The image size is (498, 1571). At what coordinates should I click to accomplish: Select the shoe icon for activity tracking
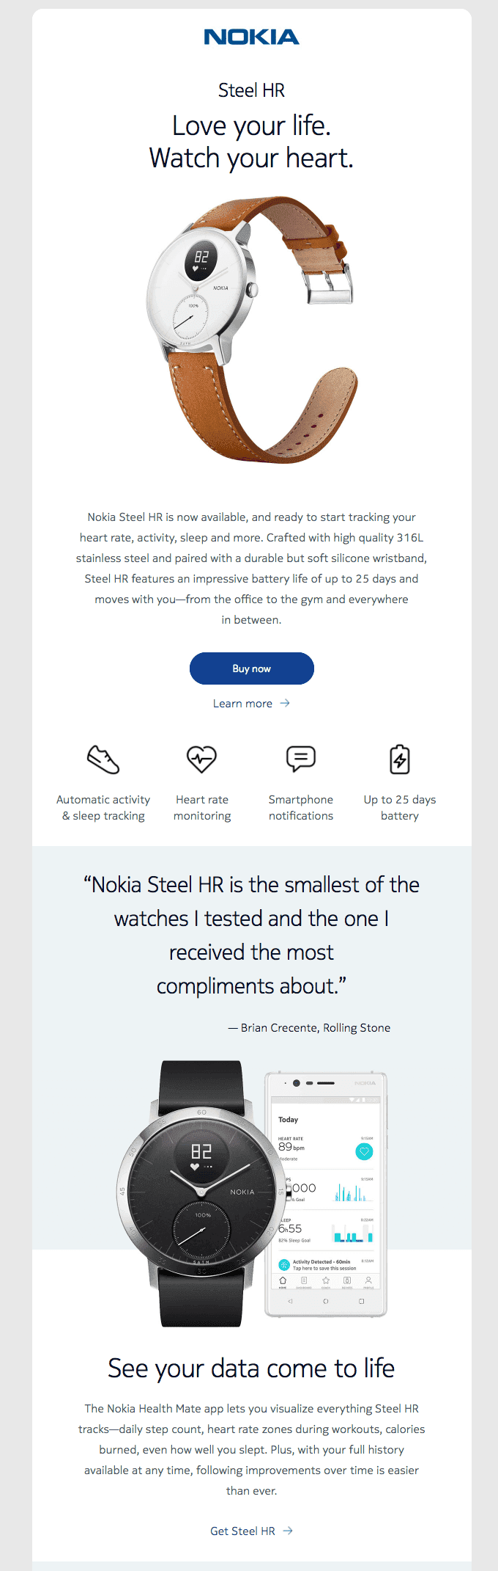tap(103, 759)
